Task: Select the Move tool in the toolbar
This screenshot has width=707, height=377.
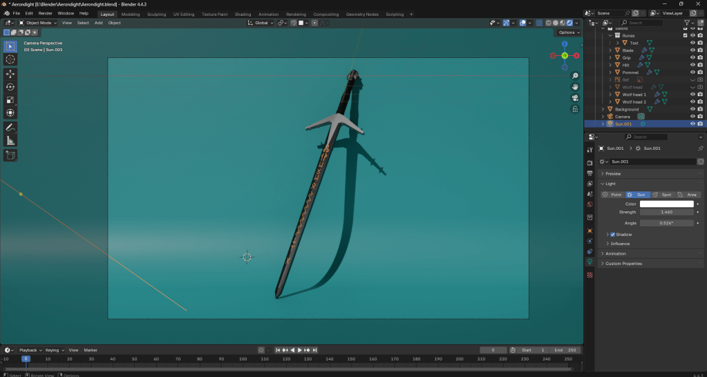Action: point(10,73)
